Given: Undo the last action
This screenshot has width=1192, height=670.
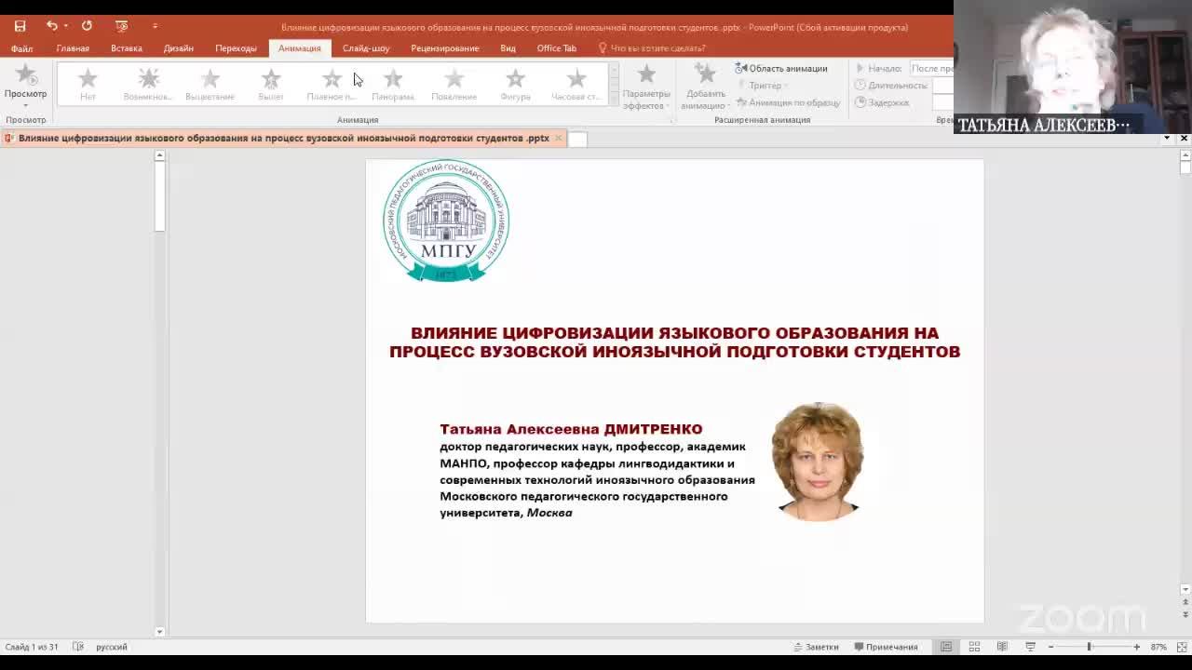Looking at the screenshot, I should coord(51,26).
